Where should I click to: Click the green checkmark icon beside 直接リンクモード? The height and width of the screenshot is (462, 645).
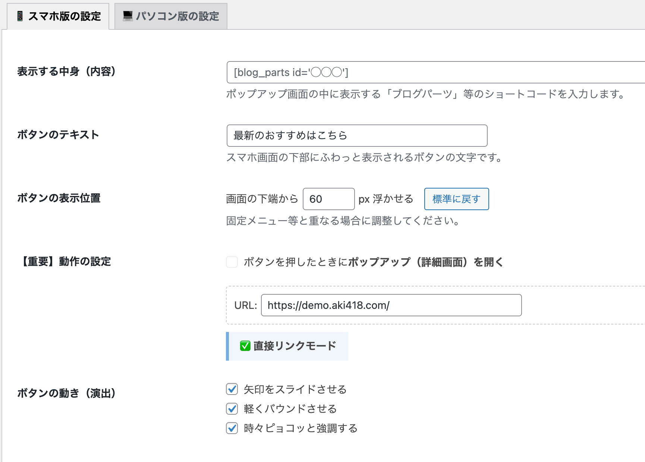point(245,346)
